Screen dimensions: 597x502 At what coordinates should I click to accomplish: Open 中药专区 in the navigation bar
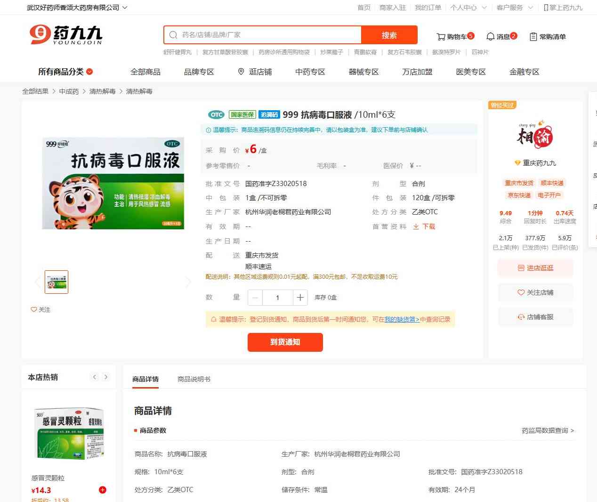(310, 72)
